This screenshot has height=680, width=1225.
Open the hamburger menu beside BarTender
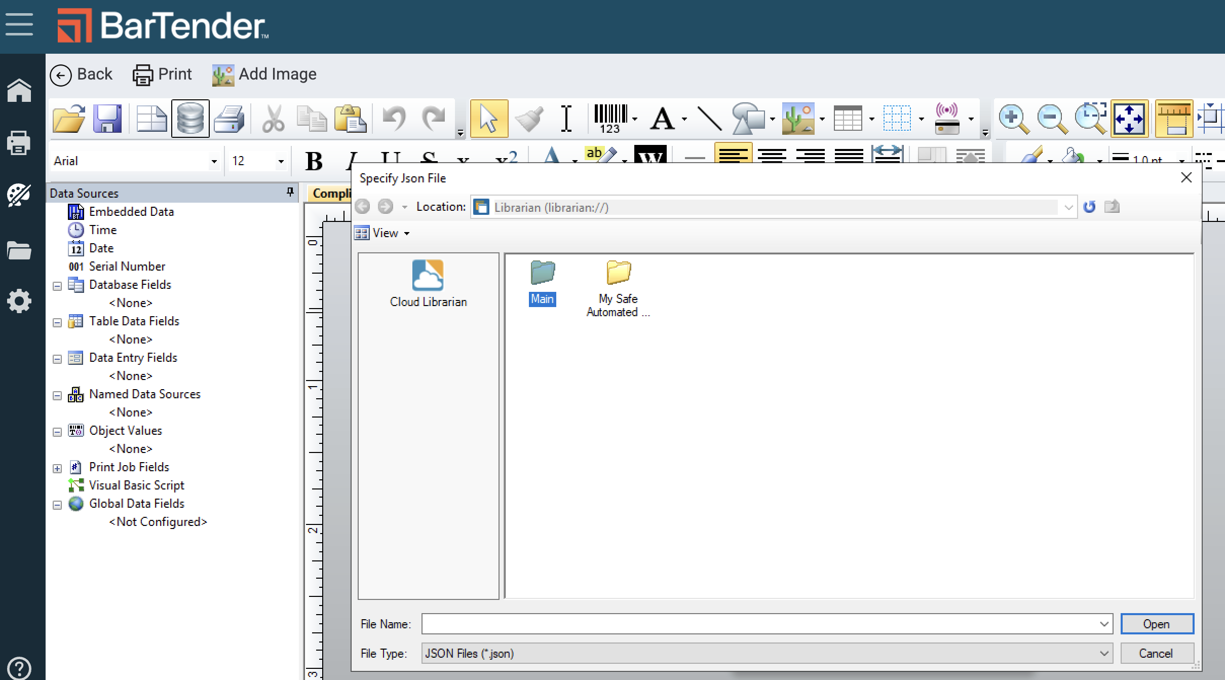19,24
